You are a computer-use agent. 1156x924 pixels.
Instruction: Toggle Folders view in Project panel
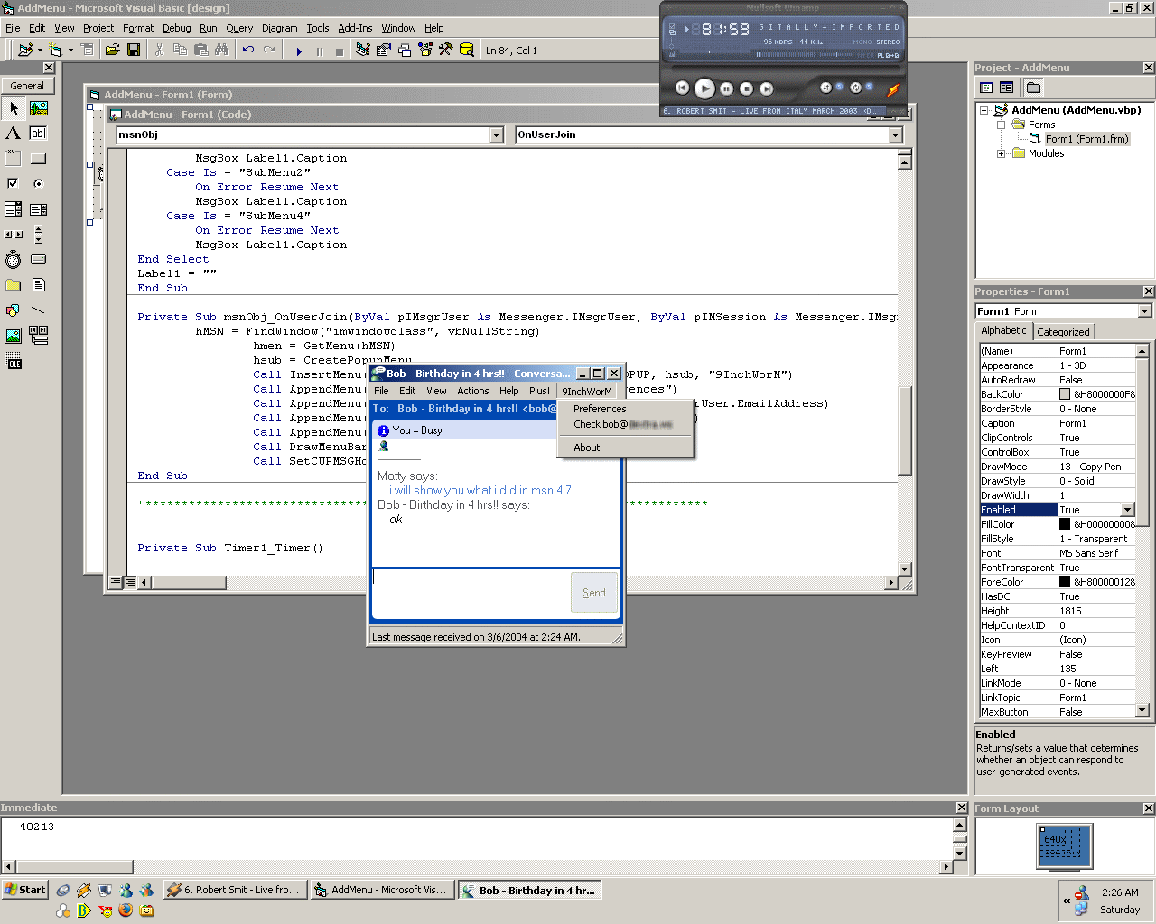pos(1033,88)
